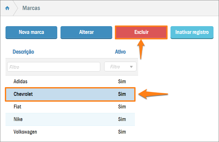
Task: Click the Sim value for Adidas
Action: [122, 81]
